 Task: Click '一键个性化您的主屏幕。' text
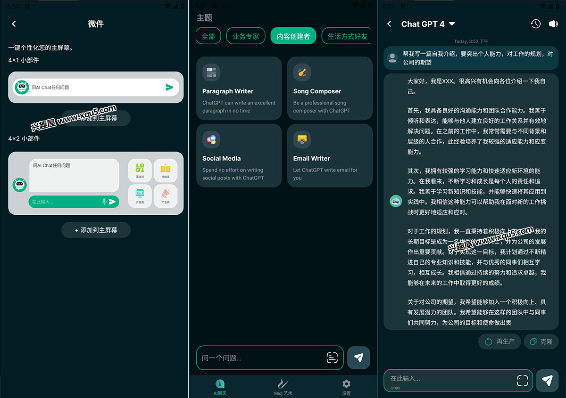pos(41,48)
